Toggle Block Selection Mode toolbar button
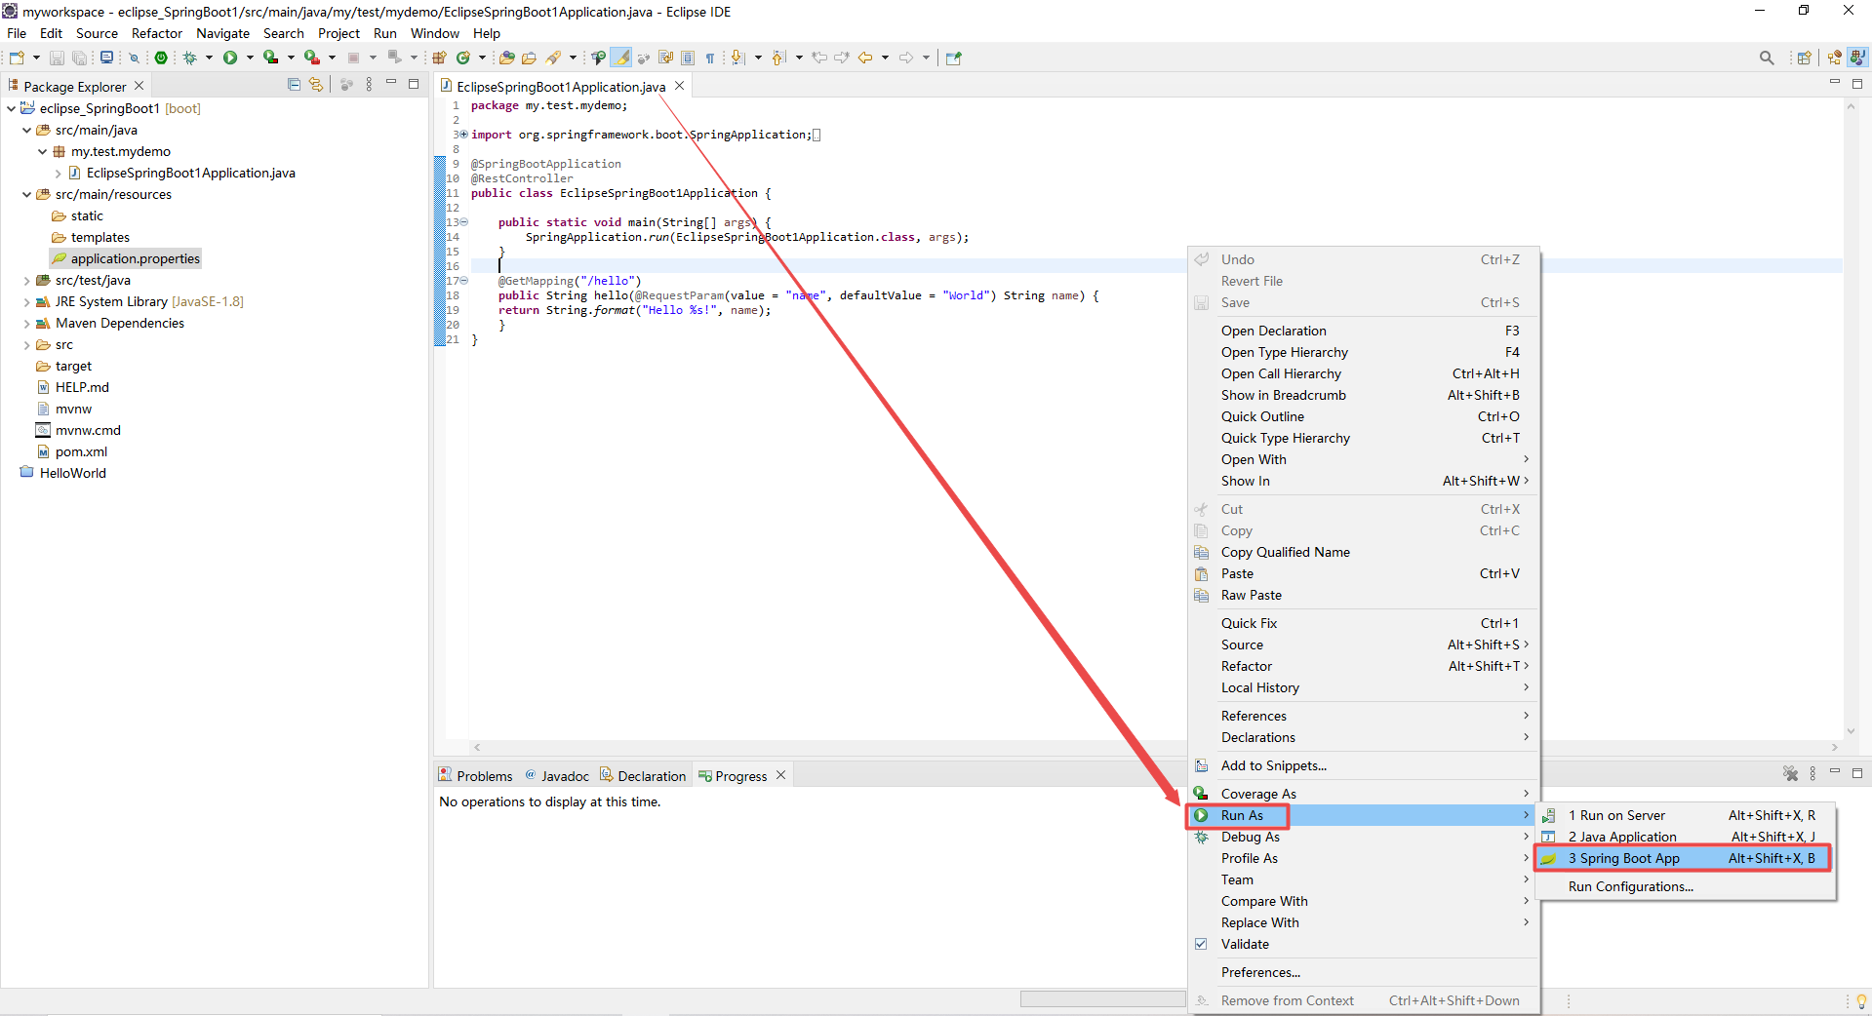This screenshot has width=1872, height=1016. [x=688, y=58]
